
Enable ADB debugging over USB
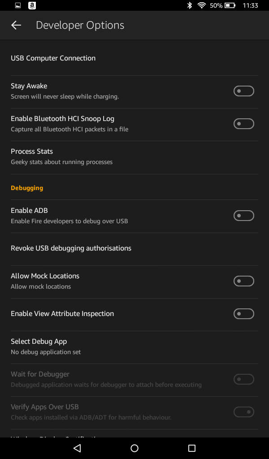(243, 215)
